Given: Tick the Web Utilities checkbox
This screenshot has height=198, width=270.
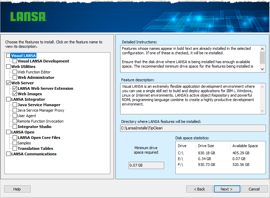Looking at the screenshot, I should (x=8, y=67).
